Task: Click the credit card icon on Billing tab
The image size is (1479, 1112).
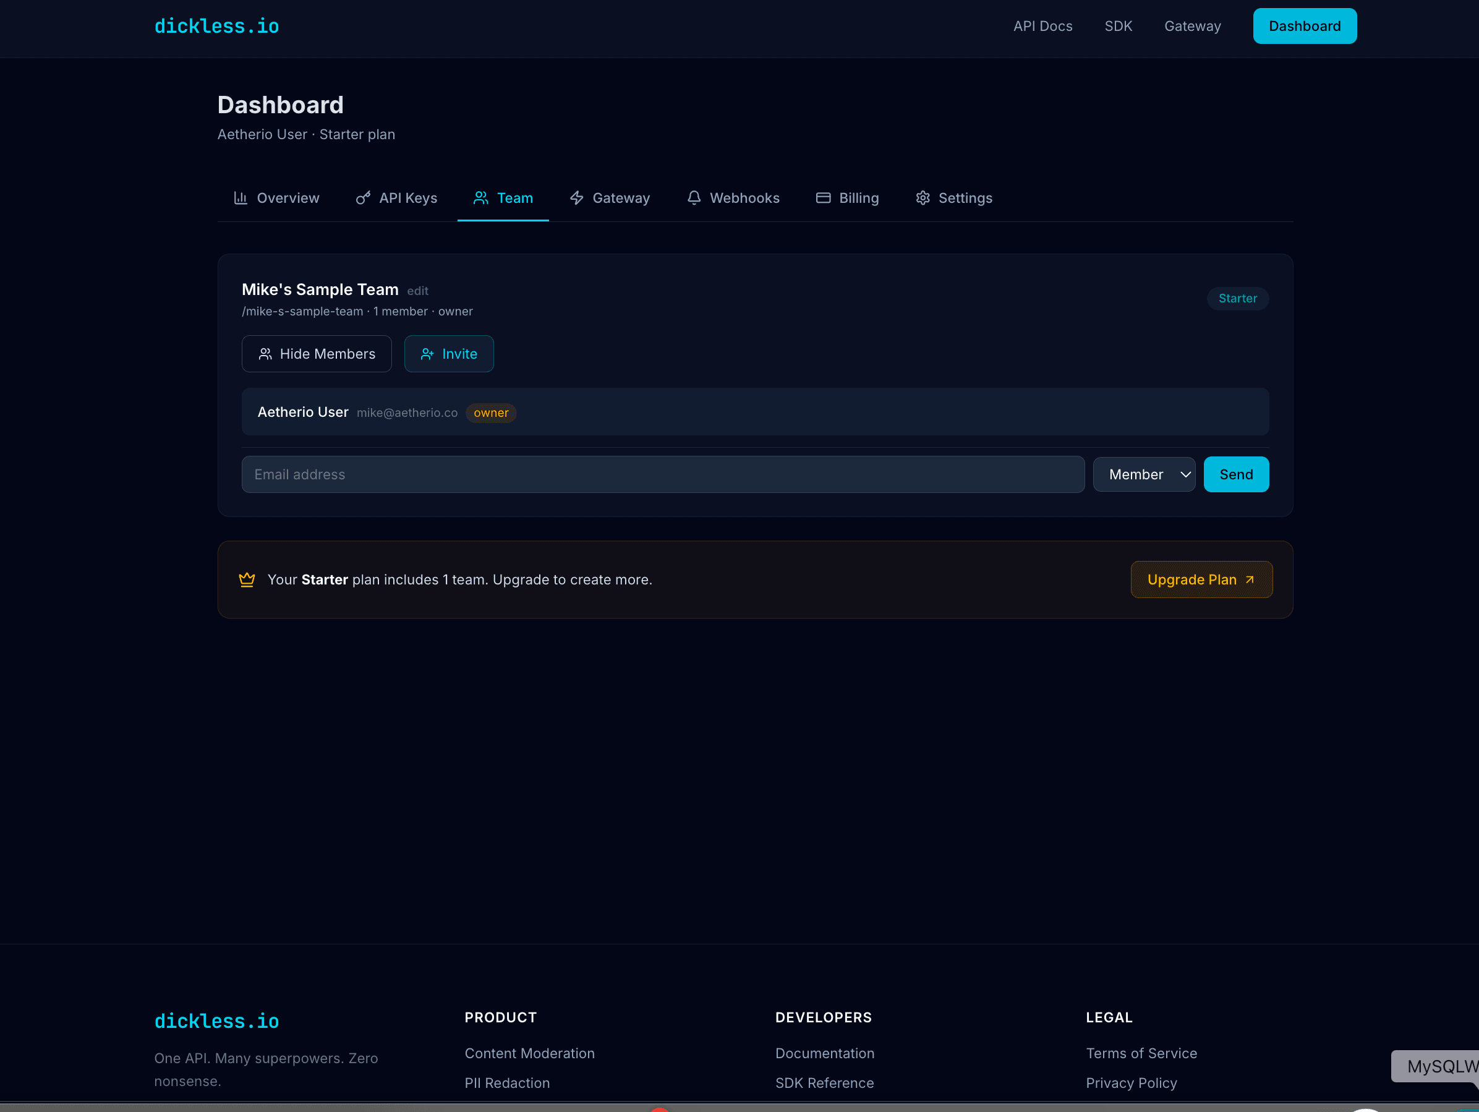Action: (823, 198)
